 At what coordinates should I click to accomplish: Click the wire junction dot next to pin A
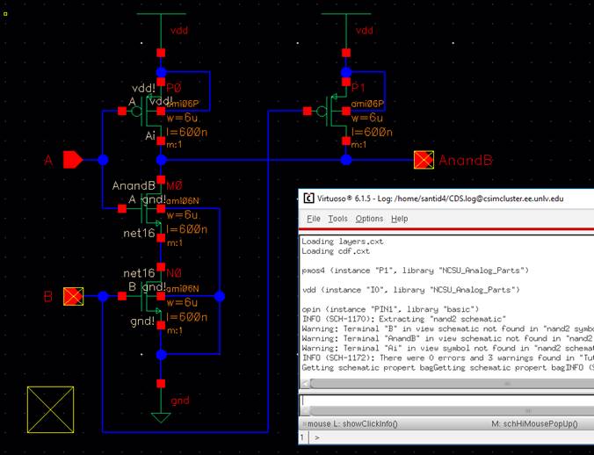[103, 160]
